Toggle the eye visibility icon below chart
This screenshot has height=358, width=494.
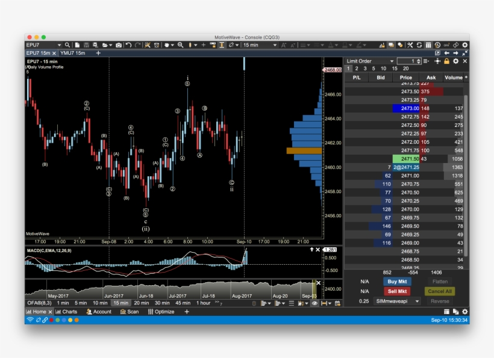(314, 303)
